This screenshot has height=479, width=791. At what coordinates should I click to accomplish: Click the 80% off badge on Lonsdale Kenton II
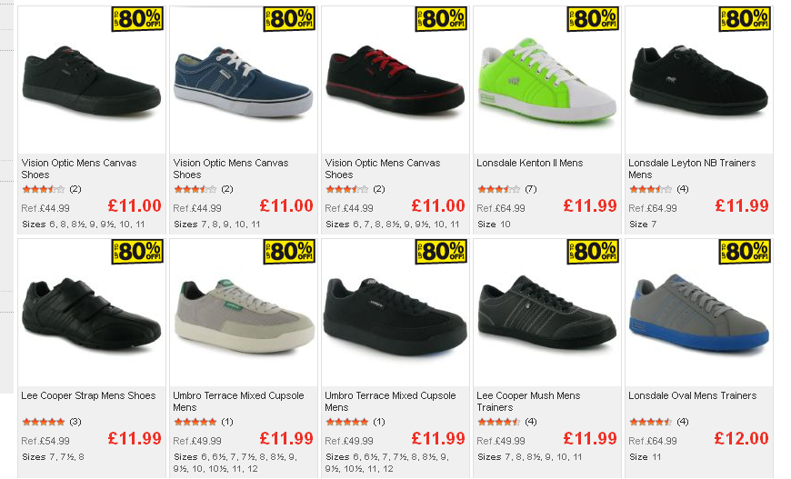(593, 19)
